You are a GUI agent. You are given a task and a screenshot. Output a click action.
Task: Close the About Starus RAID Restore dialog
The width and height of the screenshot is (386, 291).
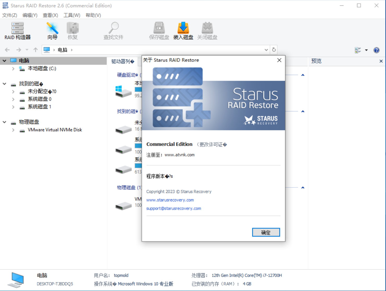[x=279, y=60]
